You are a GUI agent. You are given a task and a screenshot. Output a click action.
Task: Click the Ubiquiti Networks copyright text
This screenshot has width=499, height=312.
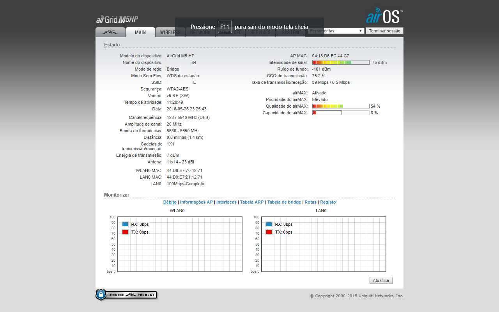click(357, 296)
